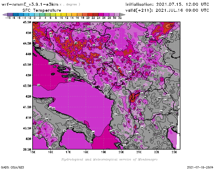This screenshot has width=219, height=169.
Task: Click the "32" color bar tick label
Action: [120, 18]
